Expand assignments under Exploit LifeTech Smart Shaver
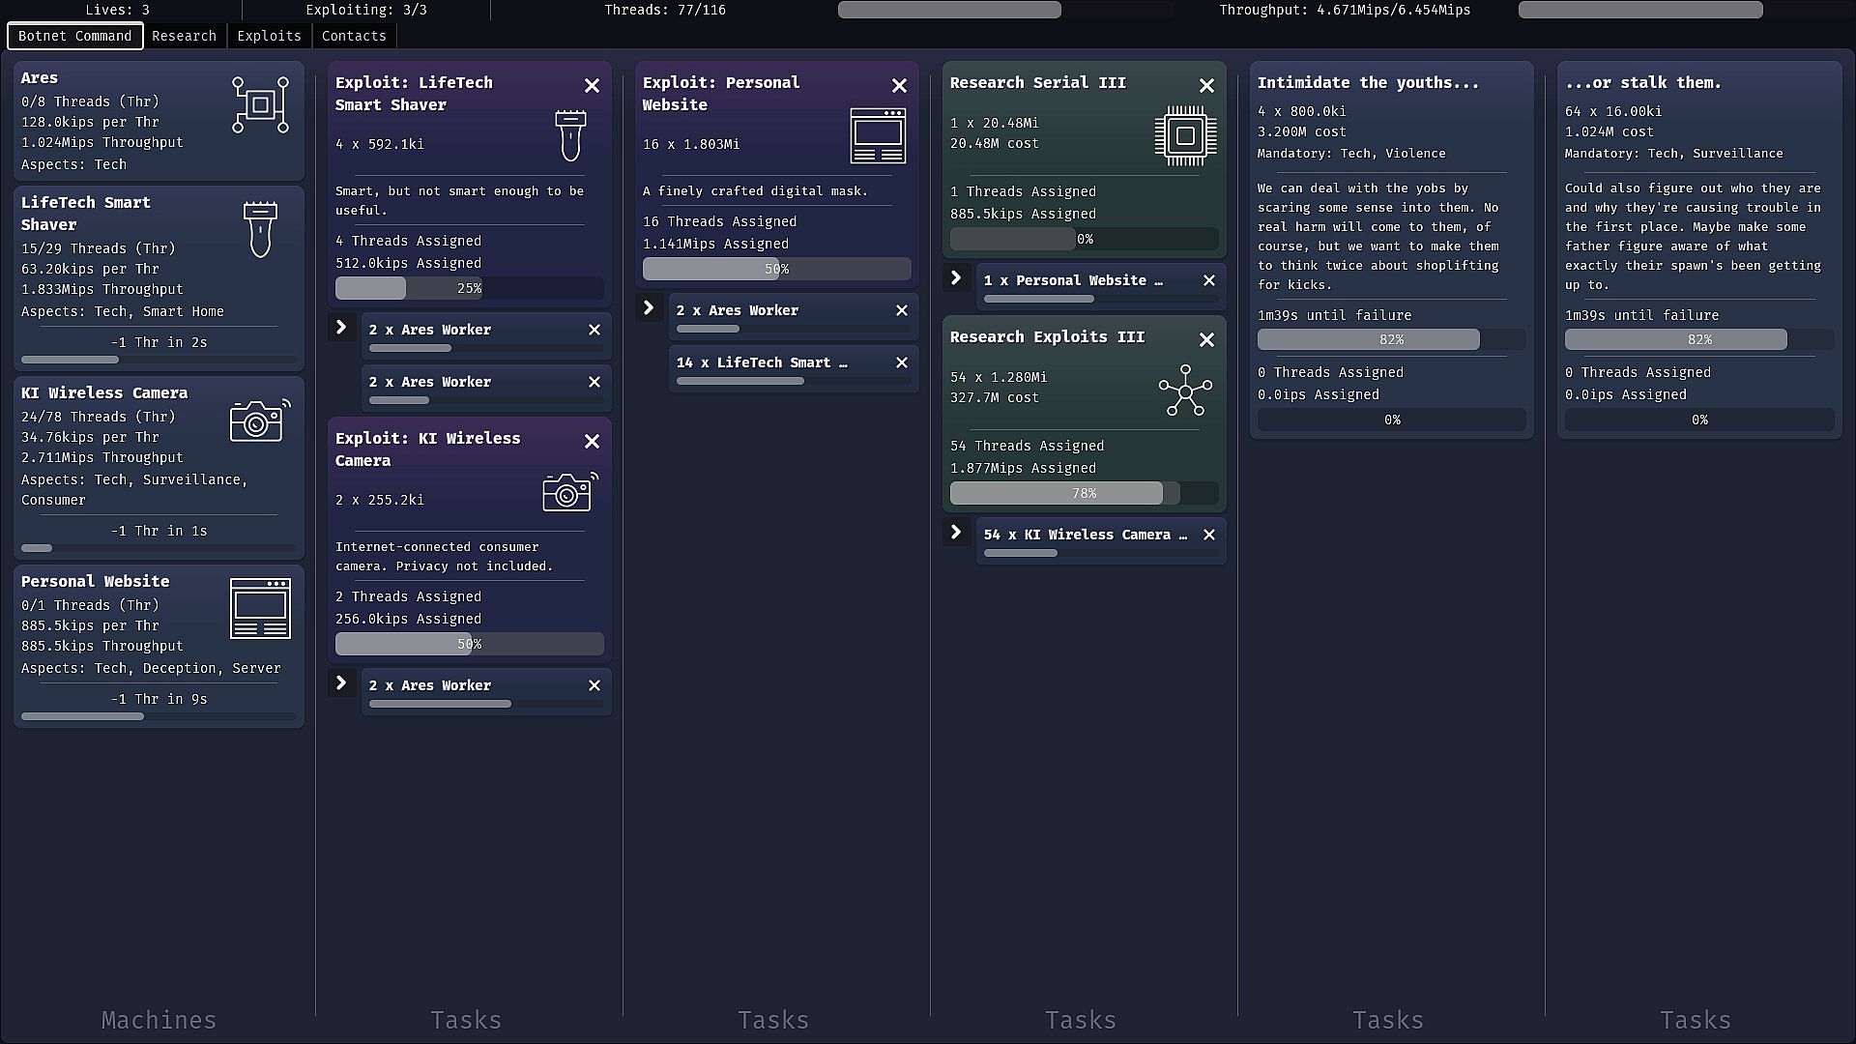Screen dimensions: 1856x1044 point(341,328)
